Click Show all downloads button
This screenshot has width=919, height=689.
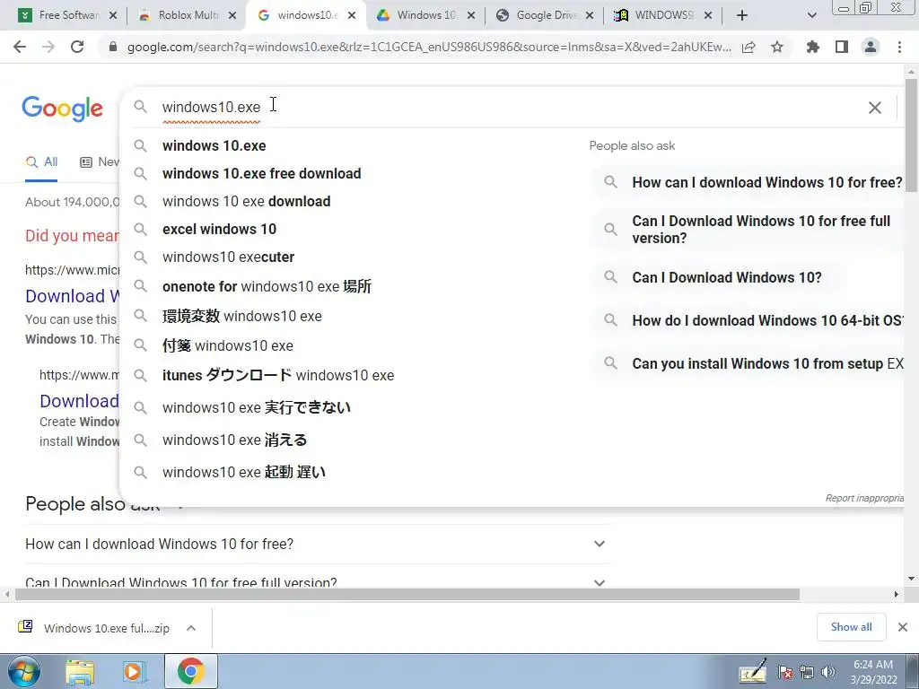tap(851, 627)
